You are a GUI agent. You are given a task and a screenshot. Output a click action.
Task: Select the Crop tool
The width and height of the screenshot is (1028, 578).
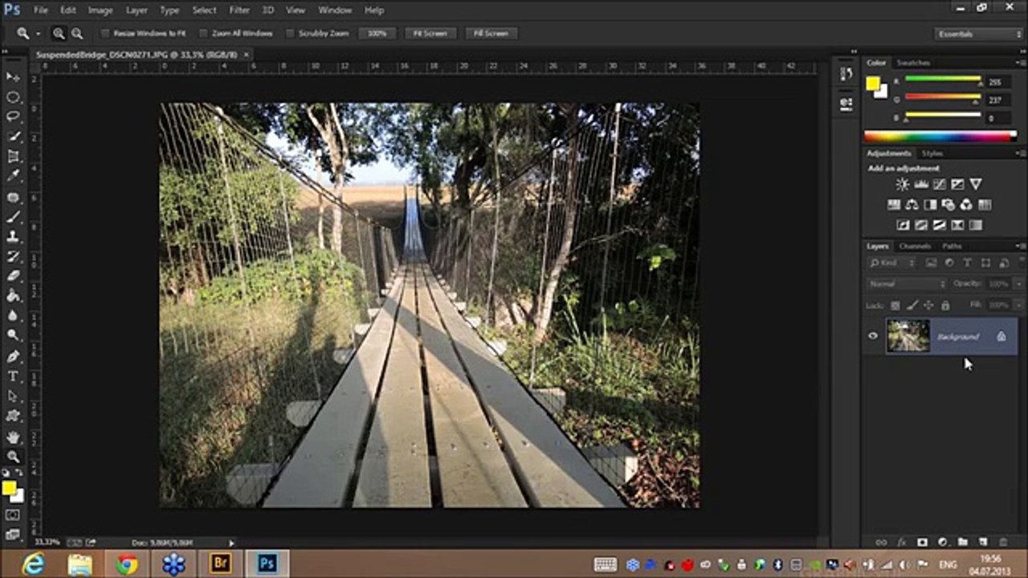(13, 157)
